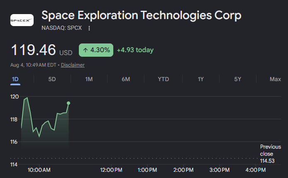288x178 pixels.
Task: Click the Previous close 114.53 label
Action: click(x=271, y=154)
